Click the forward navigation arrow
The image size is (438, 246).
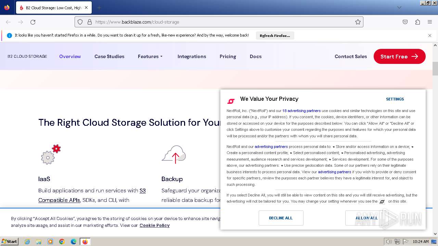(x=21, y=22)
